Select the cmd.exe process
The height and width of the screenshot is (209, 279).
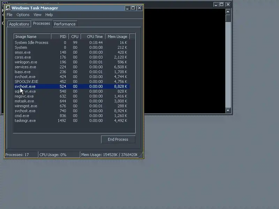click(72, 116)
